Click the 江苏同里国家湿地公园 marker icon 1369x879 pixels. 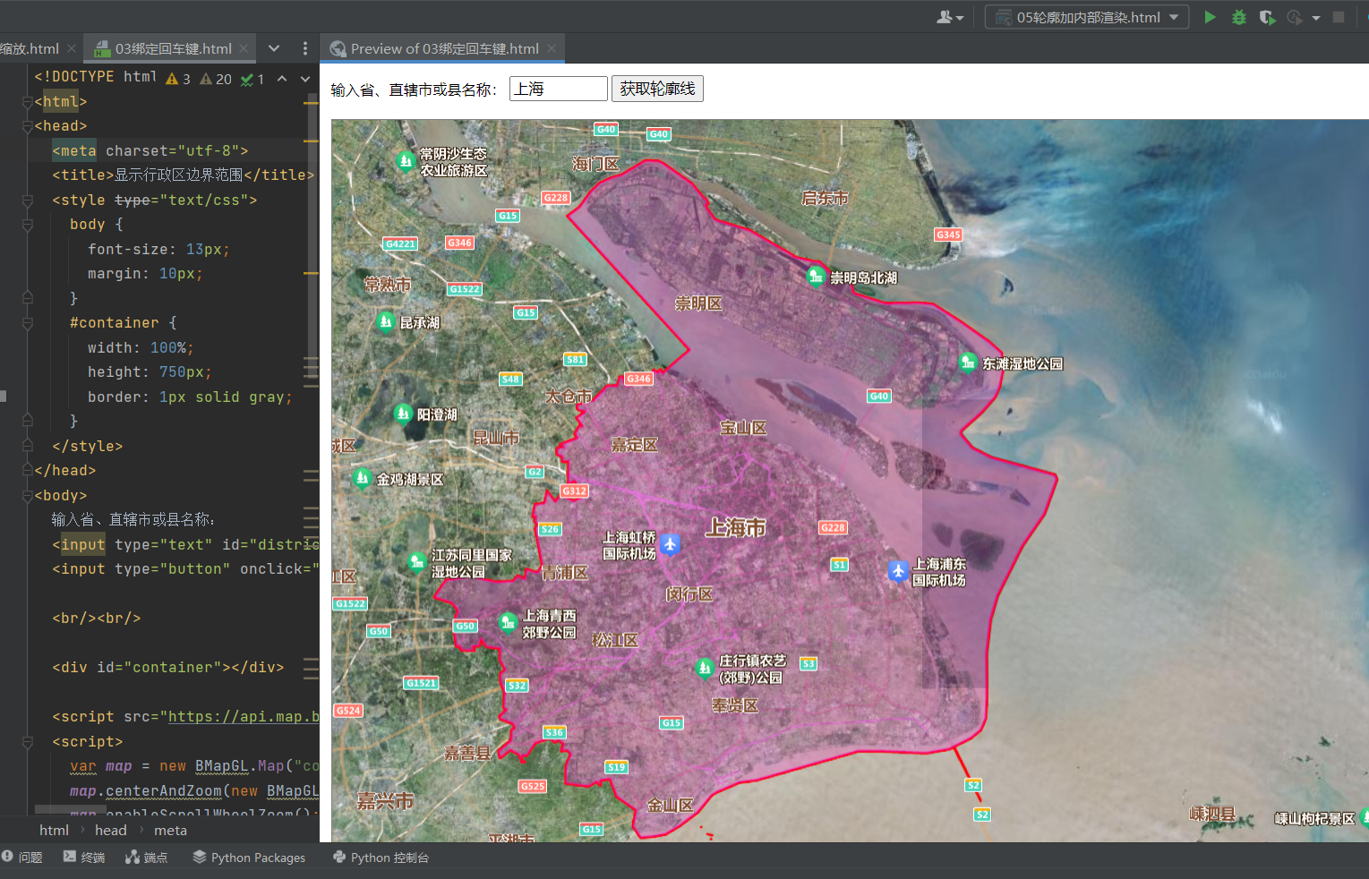click(x=416, y=561)
